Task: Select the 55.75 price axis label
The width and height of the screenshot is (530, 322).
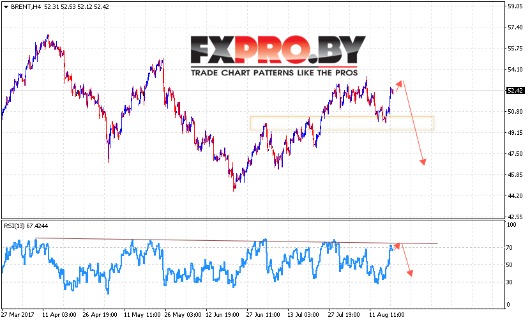Action: pyautogui.click(x=515, y=49)
